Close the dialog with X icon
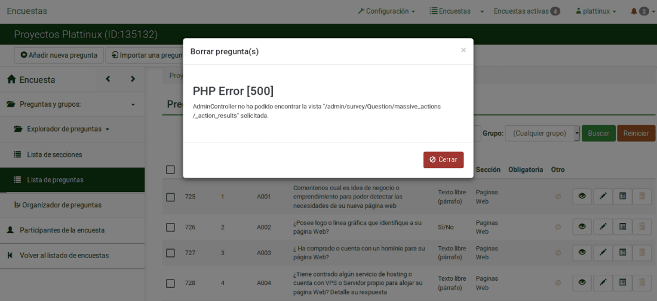The image size is (657, 301). click(x=463, y=50)
